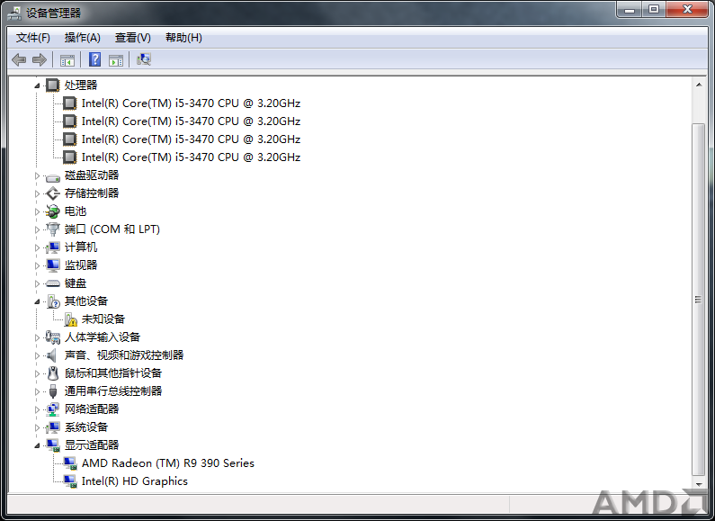Expand the 网络适配器 node
715x521 pixels.
pyautogui.click(x=37, y=409)
